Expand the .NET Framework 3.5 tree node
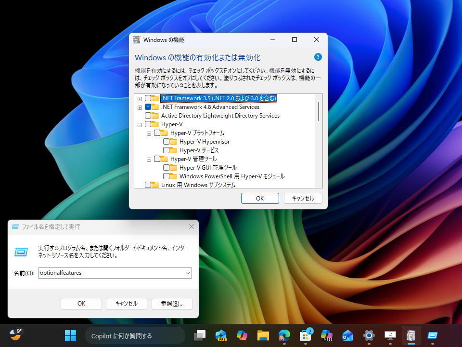The height and width of the screenshot is (347, 462). 139,98
